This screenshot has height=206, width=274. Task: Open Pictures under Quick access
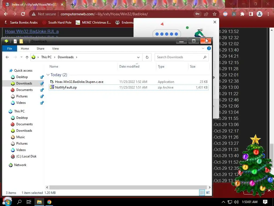[22, 96]
